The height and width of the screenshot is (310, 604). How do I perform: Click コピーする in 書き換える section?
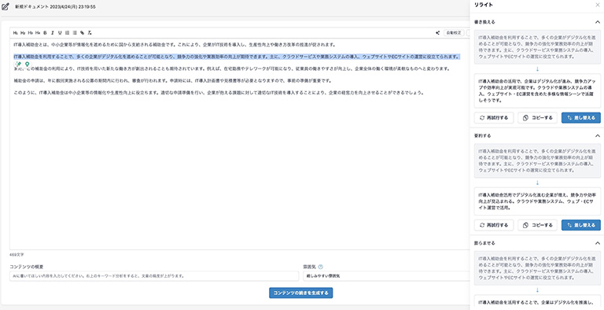pyautogui.click(x=537, y=117)
